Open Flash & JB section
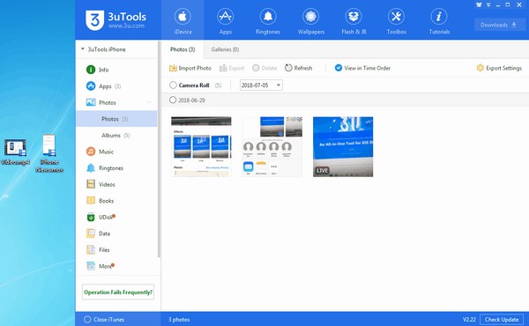The width and height of the screenshot is (529, 326). [x=354, y=20]
